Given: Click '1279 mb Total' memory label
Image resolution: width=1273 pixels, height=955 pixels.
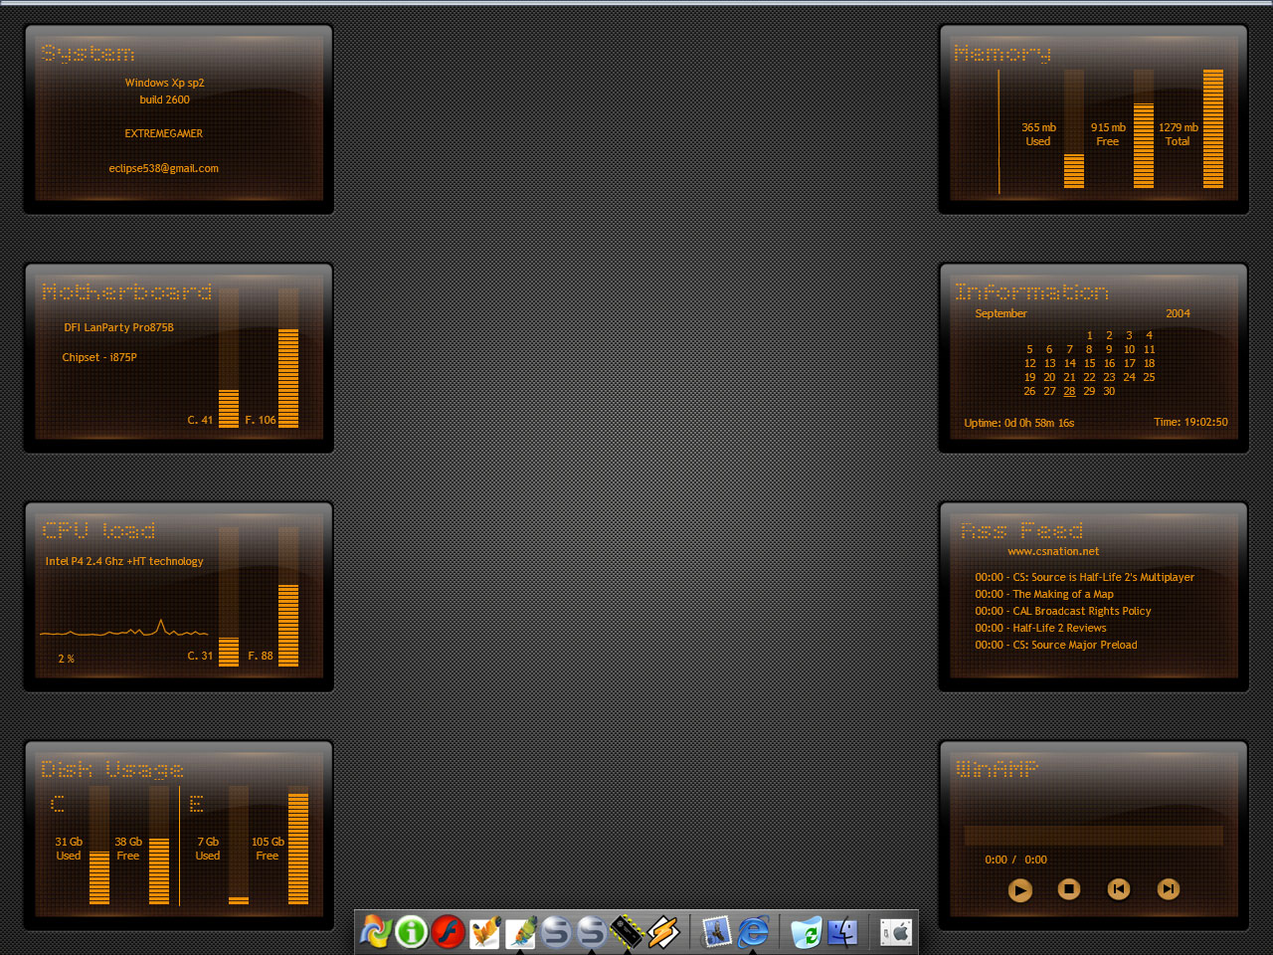Looking at the screenshot, I should click(1178, 134).
